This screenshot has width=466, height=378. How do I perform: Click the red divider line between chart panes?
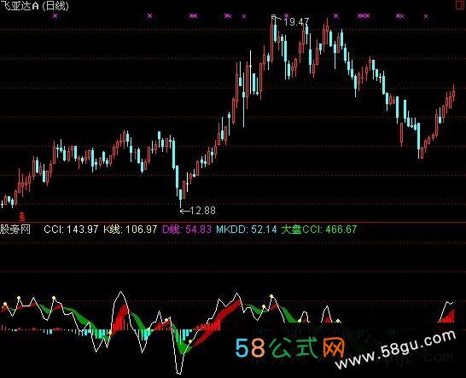tap(233, 222)
